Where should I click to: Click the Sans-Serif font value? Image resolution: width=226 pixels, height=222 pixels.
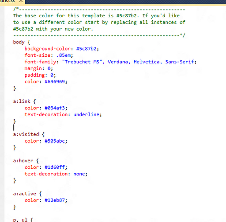coord(180,62)
